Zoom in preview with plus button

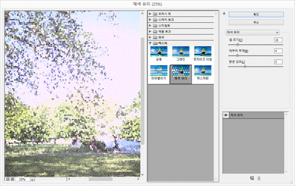13,179
